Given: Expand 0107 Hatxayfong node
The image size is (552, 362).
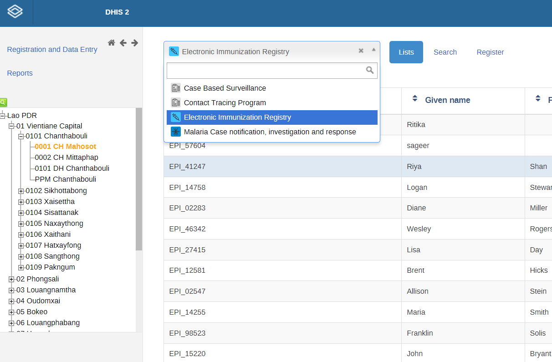Looking at the screenshot, I should tap(21, 246).
